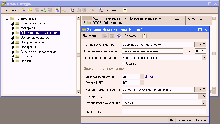Click the help icon in the element dialog

145,36
